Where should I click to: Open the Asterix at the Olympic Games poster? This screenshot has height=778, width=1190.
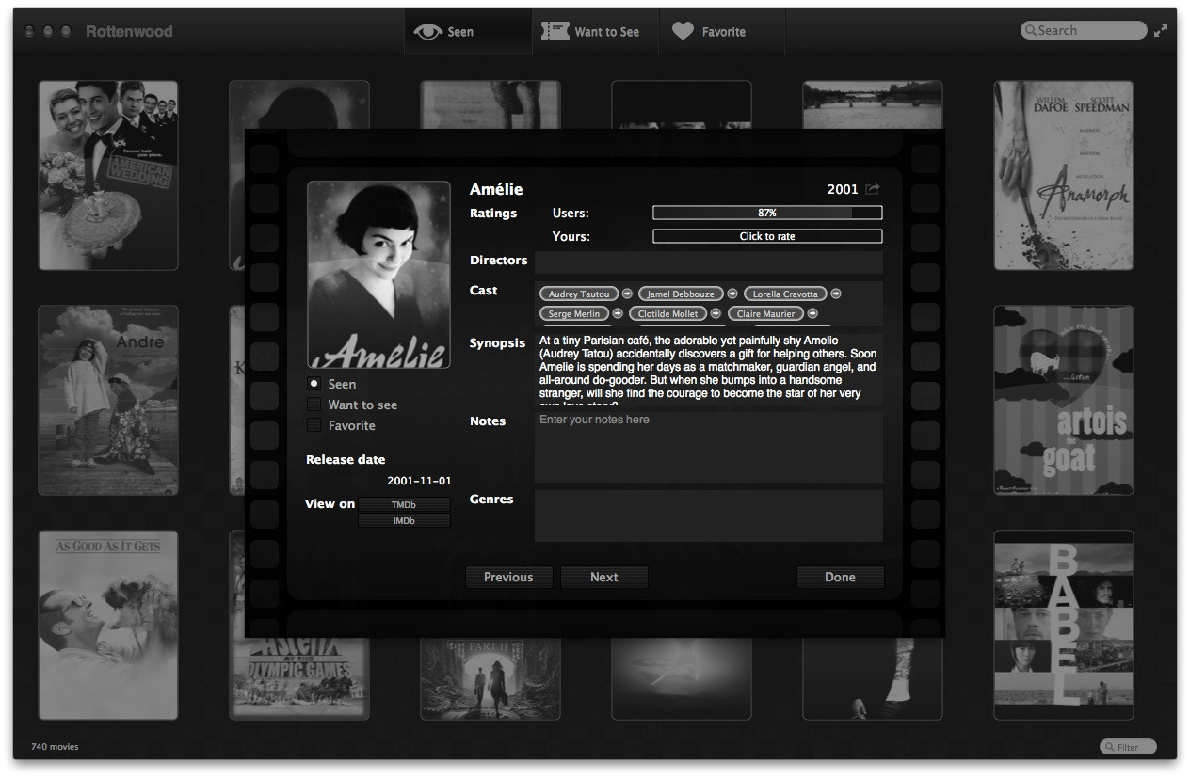coord(300,678)
